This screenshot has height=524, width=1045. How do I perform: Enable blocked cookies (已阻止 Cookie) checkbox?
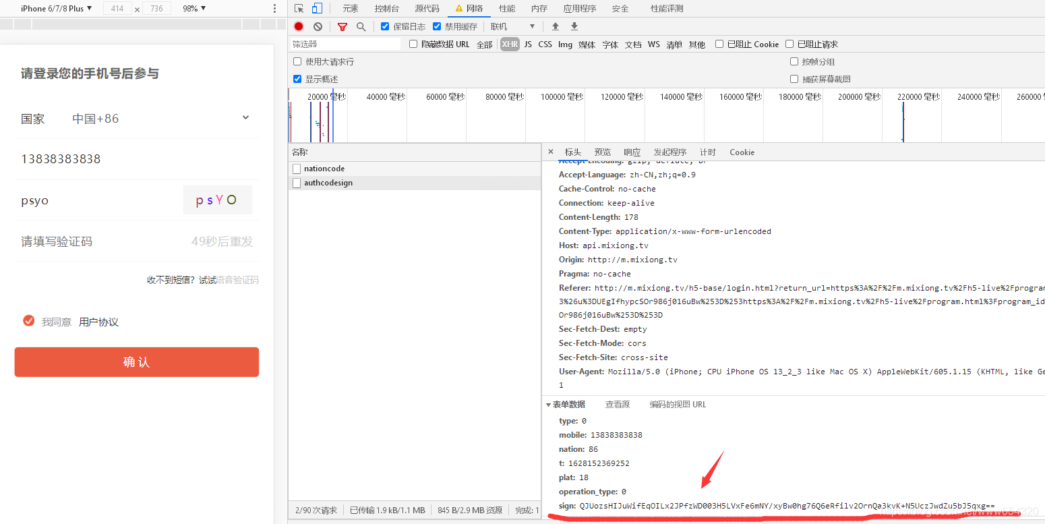click(x=719, y=44)
